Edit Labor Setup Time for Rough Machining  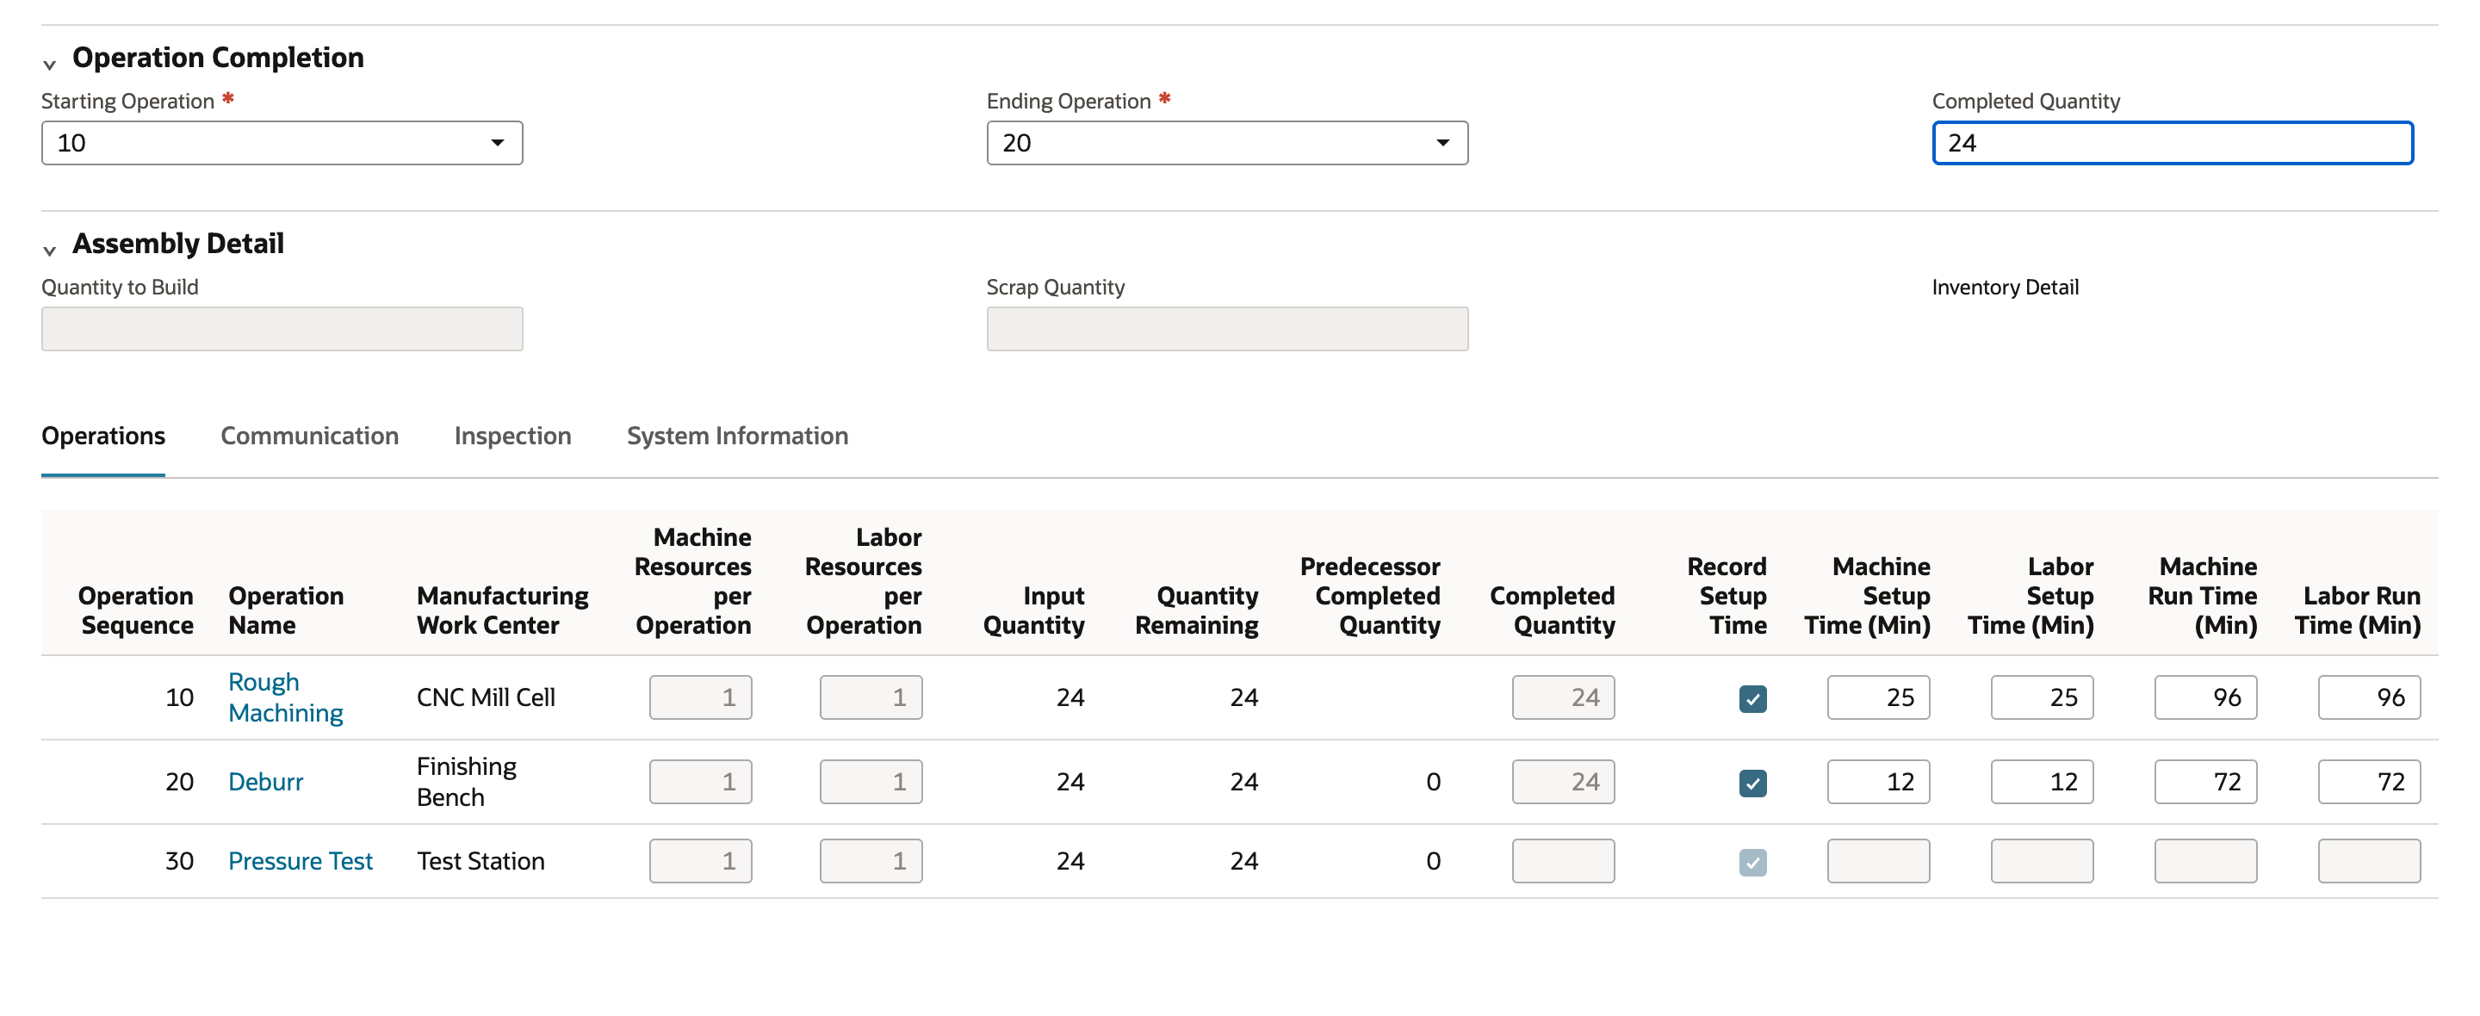(x=2042, y=697)
